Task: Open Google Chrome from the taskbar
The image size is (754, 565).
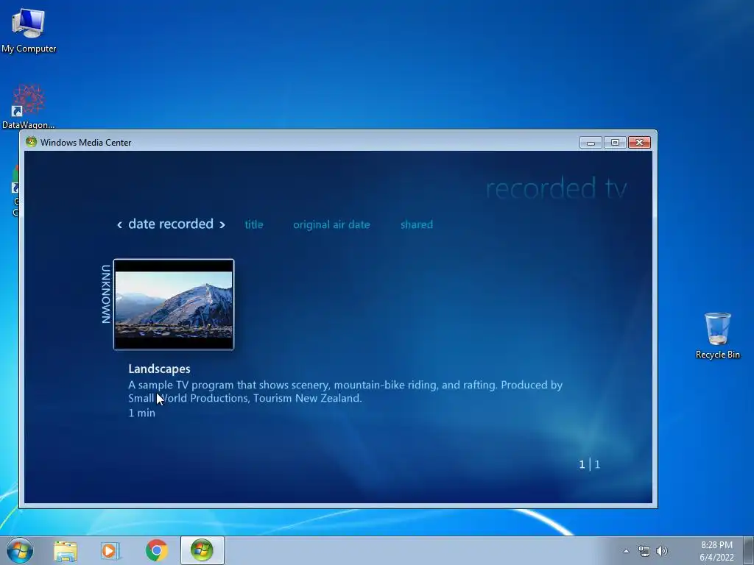Action: click(x=156, y=550)
